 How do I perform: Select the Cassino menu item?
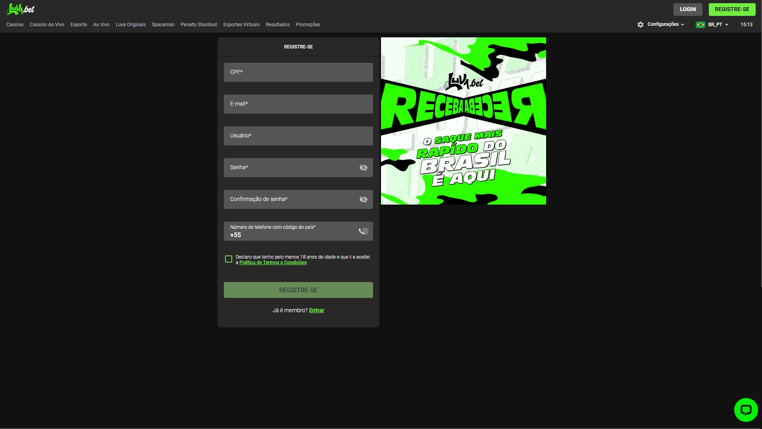point(15,25)
